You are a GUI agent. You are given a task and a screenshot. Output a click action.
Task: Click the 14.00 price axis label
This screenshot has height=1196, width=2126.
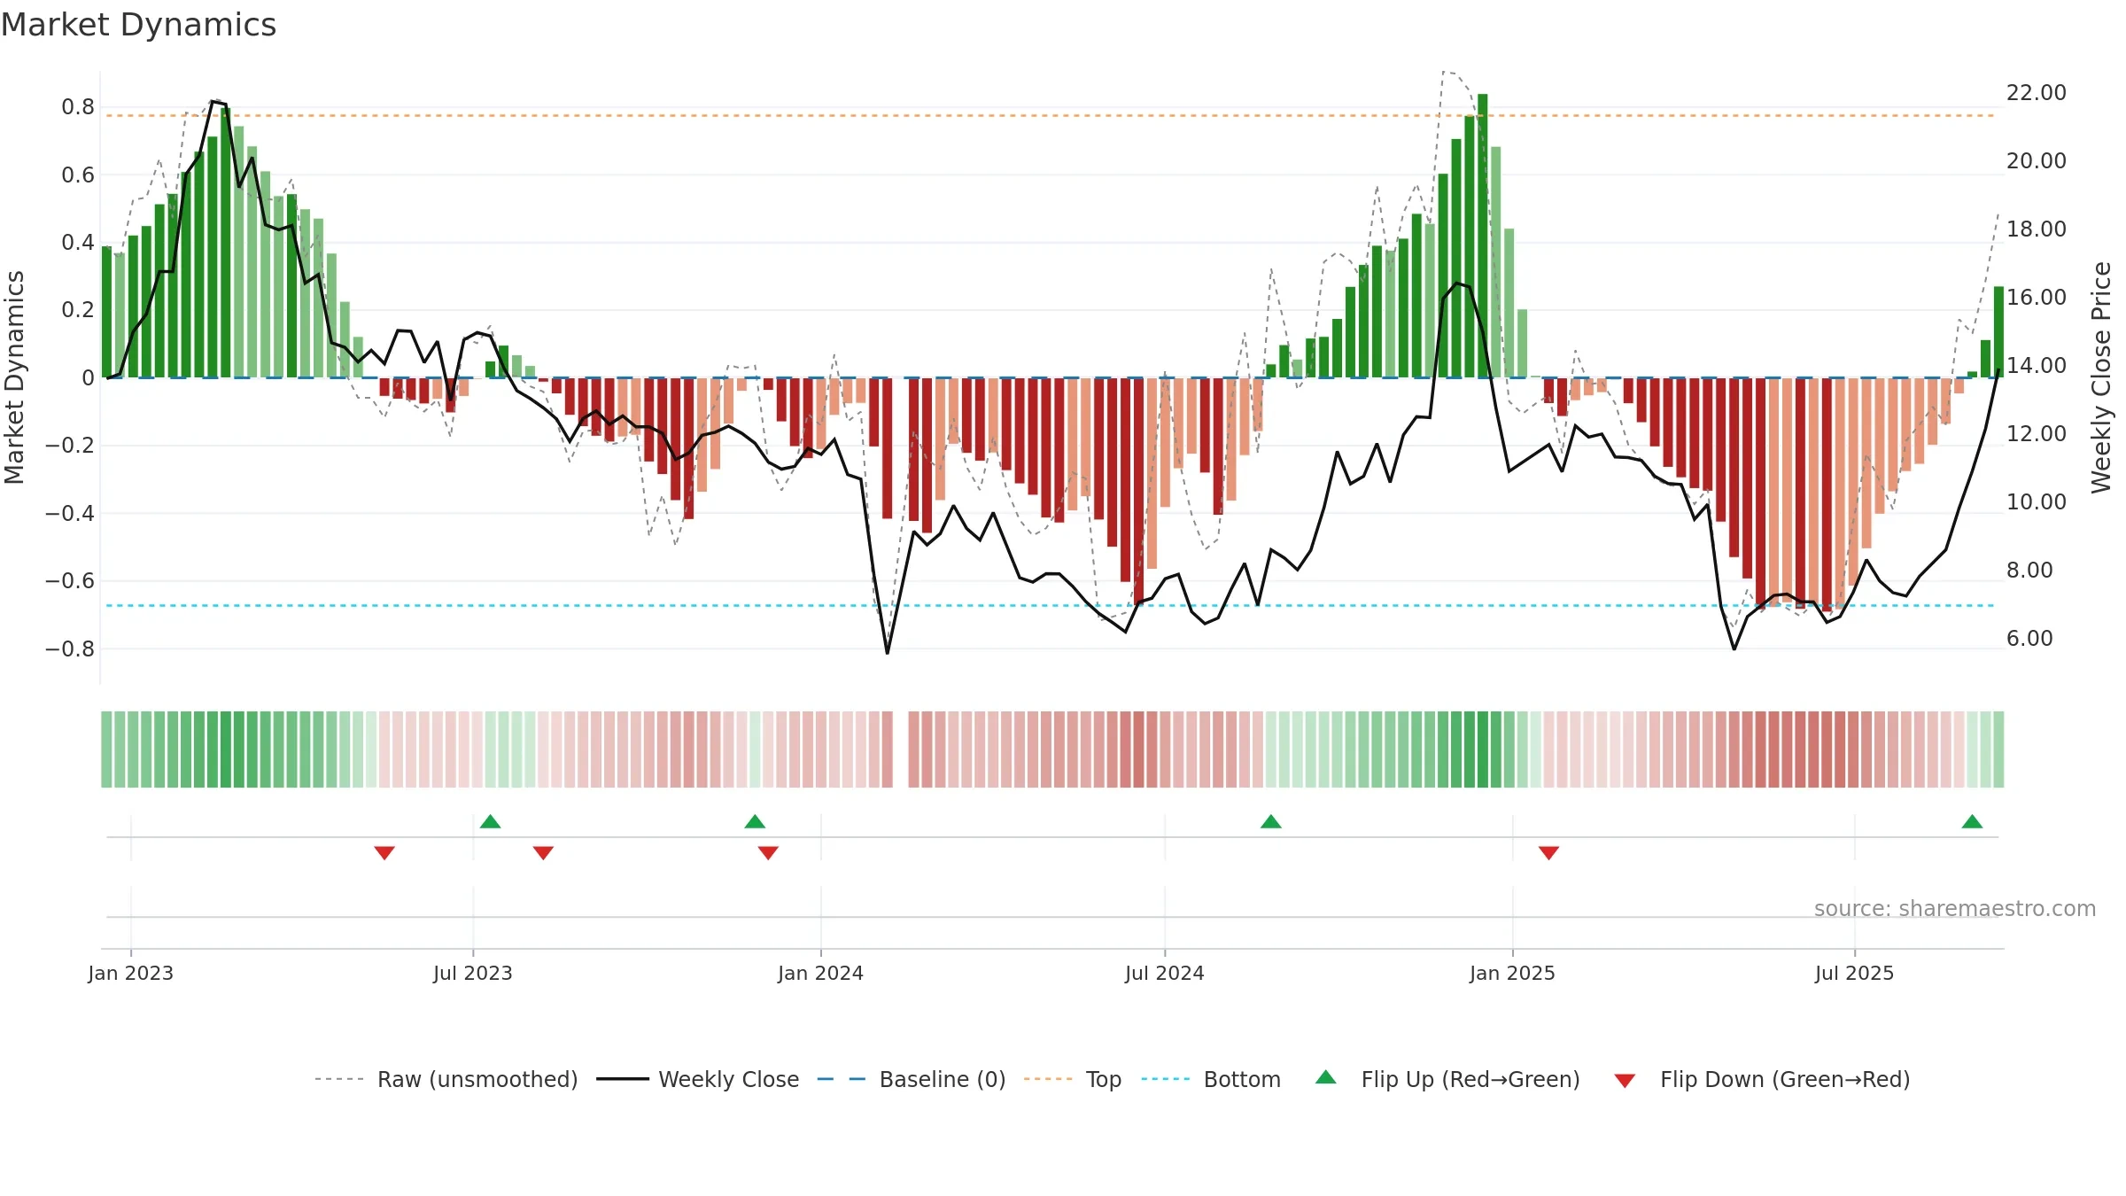(2037, 366)
